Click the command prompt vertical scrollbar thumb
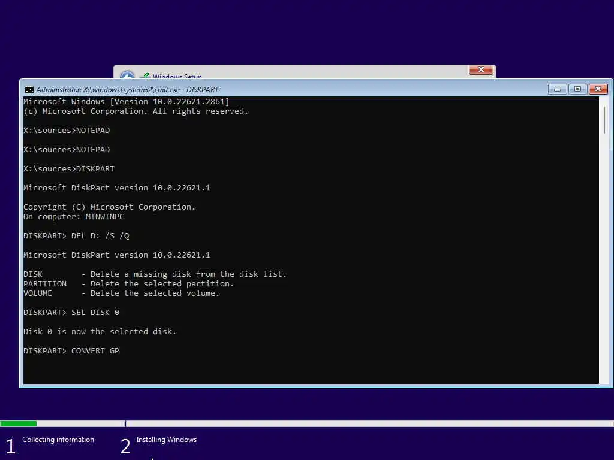The height and width of the screenshot is (460, 614). pos(604,120)
